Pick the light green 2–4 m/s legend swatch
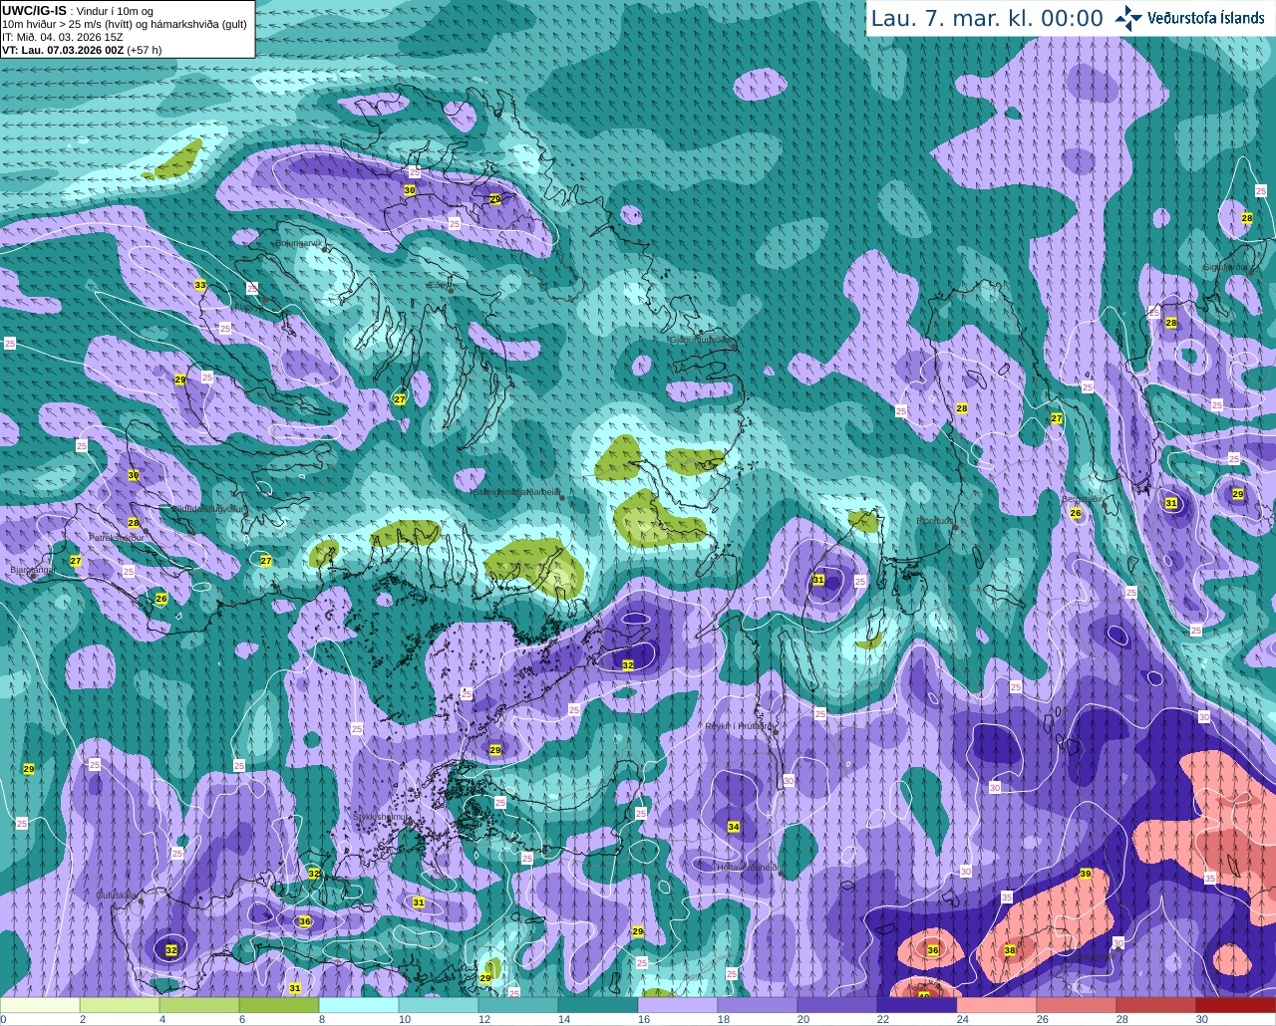1276x1026 pixels. [x=120, y=1005]
